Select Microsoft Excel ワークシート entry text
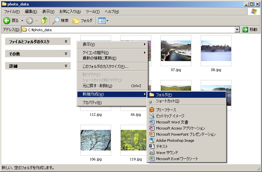Image resolution: width=262 pixels, height=172 pixels. 177,158
